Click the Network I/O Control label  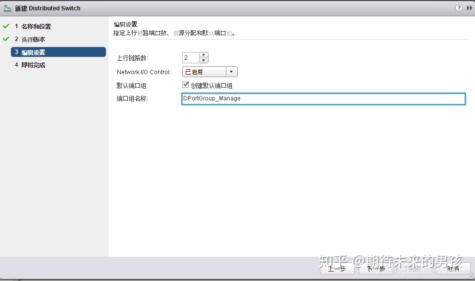[144, 72]
